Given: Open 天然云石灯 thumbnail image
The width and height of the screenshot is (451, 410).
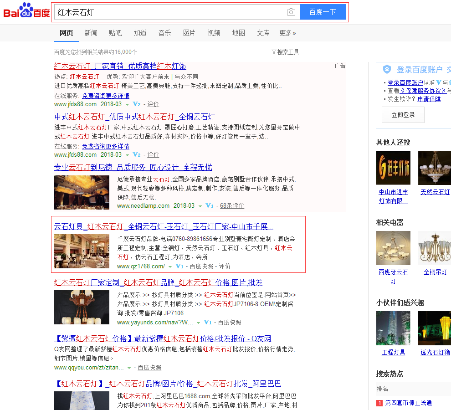Looking at the screenshot, I should click(434, 168).
